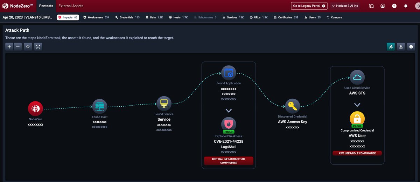Click Critical Infrastructure Compromise label

pos(229,161)
